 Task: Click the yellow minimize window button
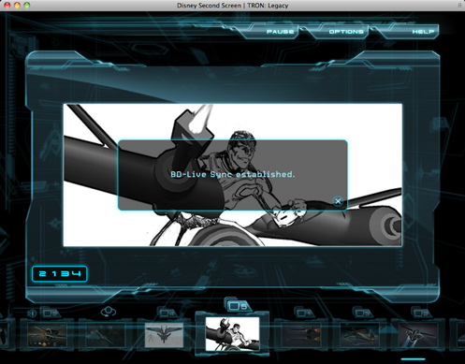(17, 6)
